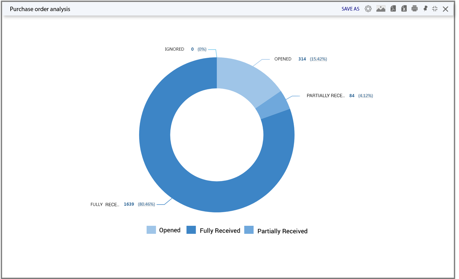
Task: Toggle Partially Received legend entry
Action: point(282,231)
